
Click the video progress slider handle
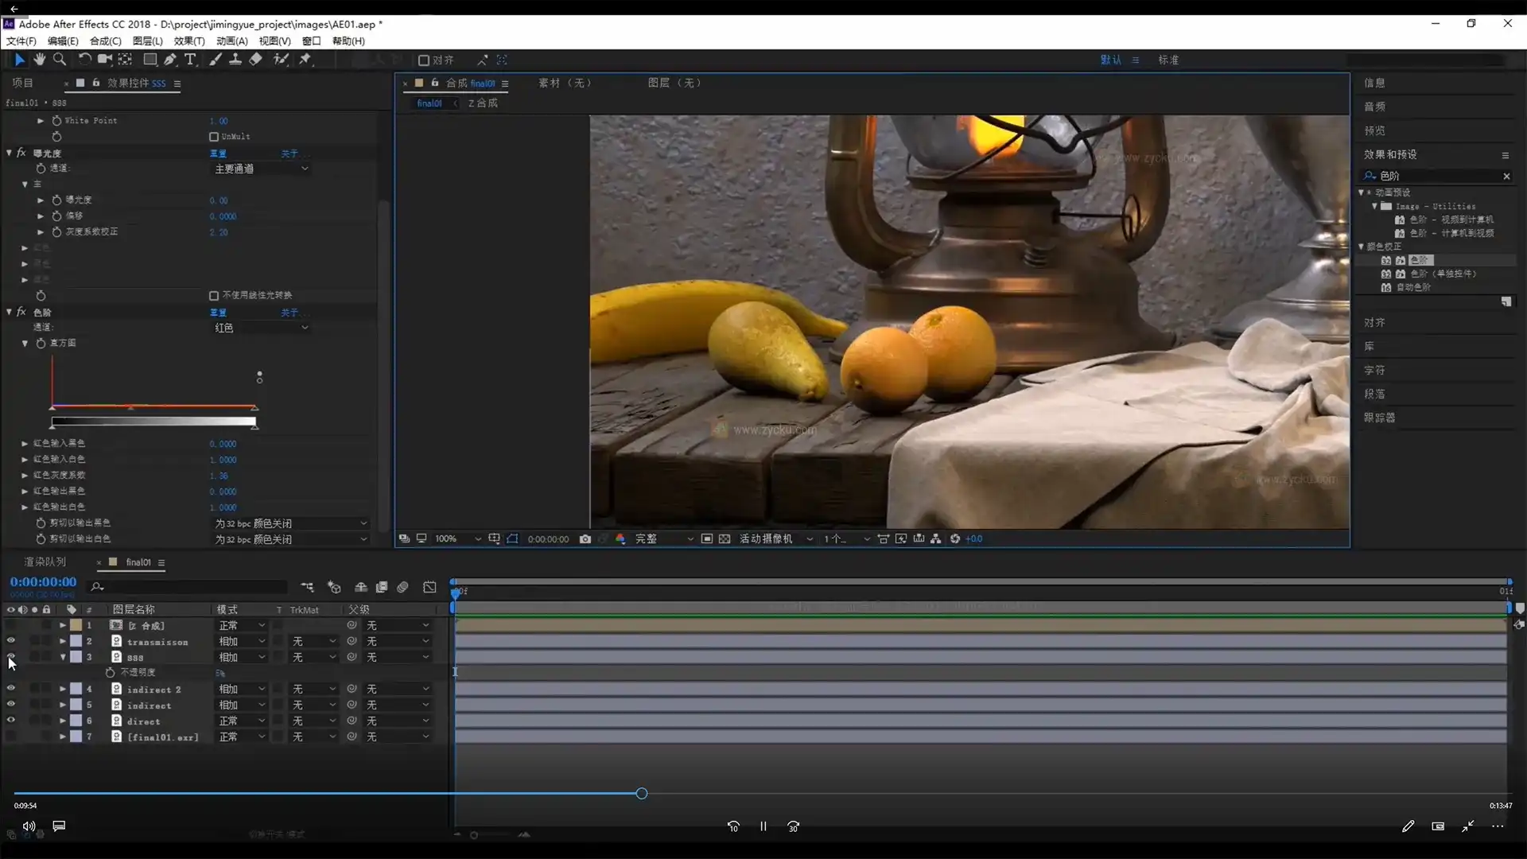point(642,794)
